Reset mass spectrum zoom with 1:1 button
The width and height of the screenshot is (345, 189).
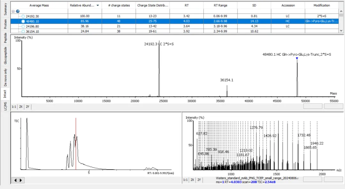[x=14, y=106]
